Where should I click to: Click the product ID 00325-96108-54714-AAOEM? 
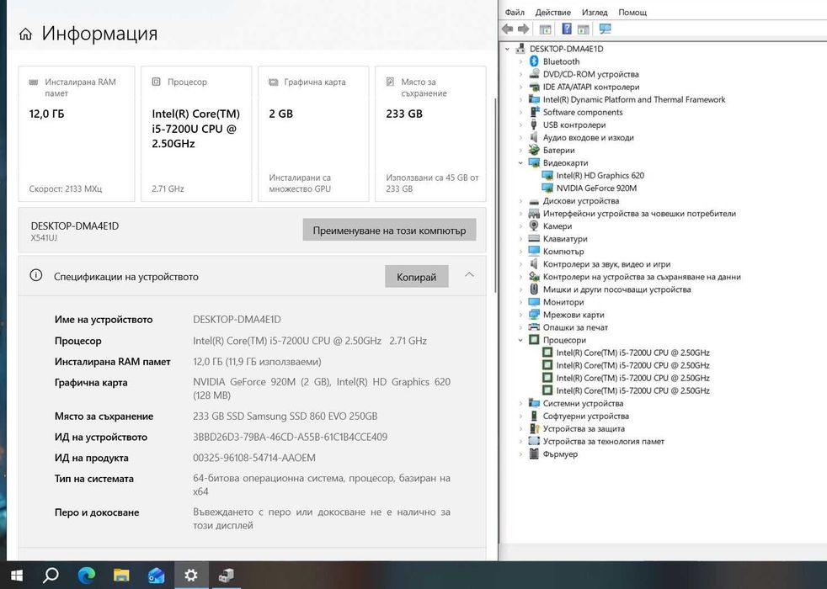(x=254, y=458)
